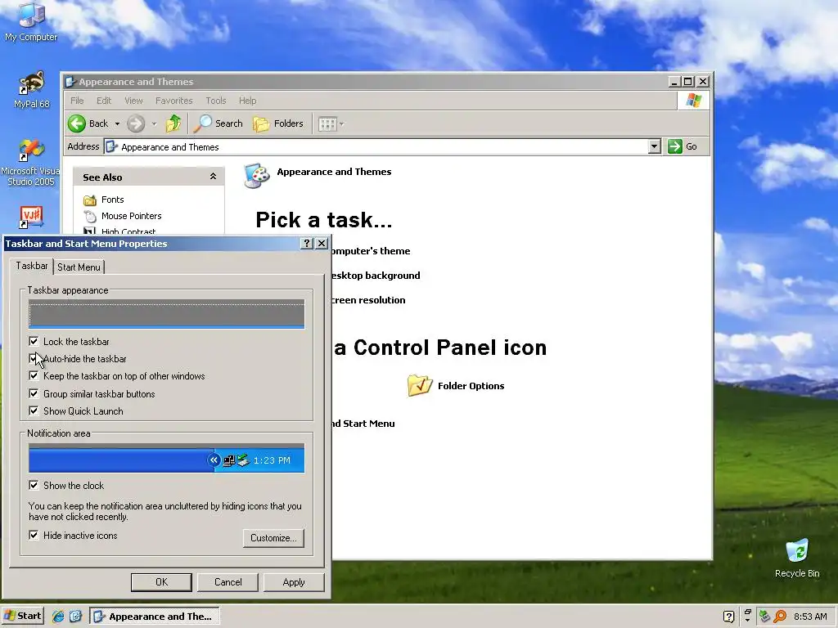Close the Taskbar and Start Menu Properties dialog
The width and height of the screenshot is (838, 628).
[x=321, y=244]
